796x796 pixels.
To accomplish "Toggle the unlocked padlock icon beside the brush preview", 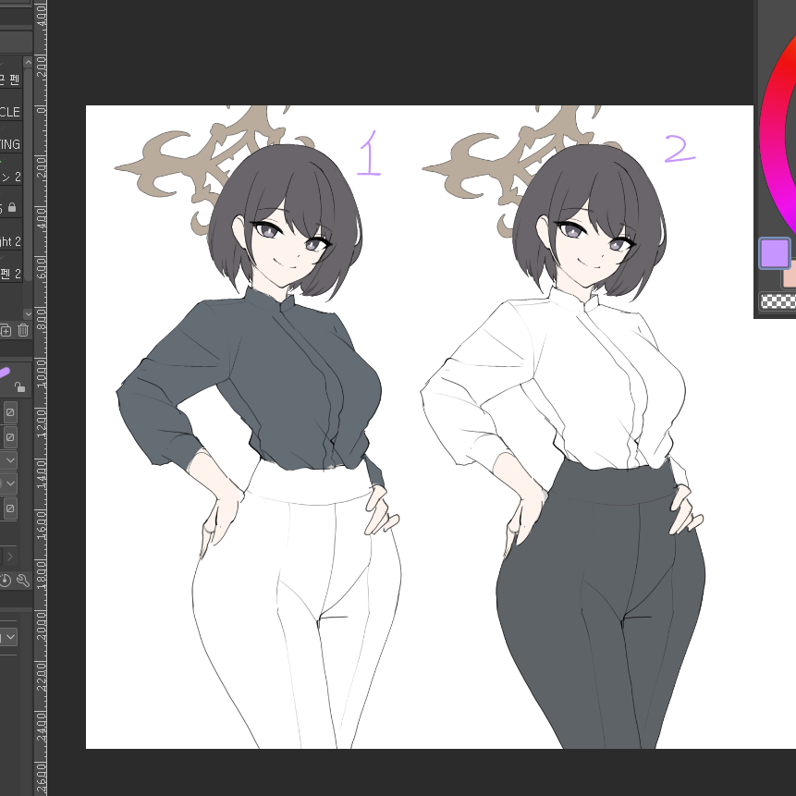I will click(x=19, y=387).
